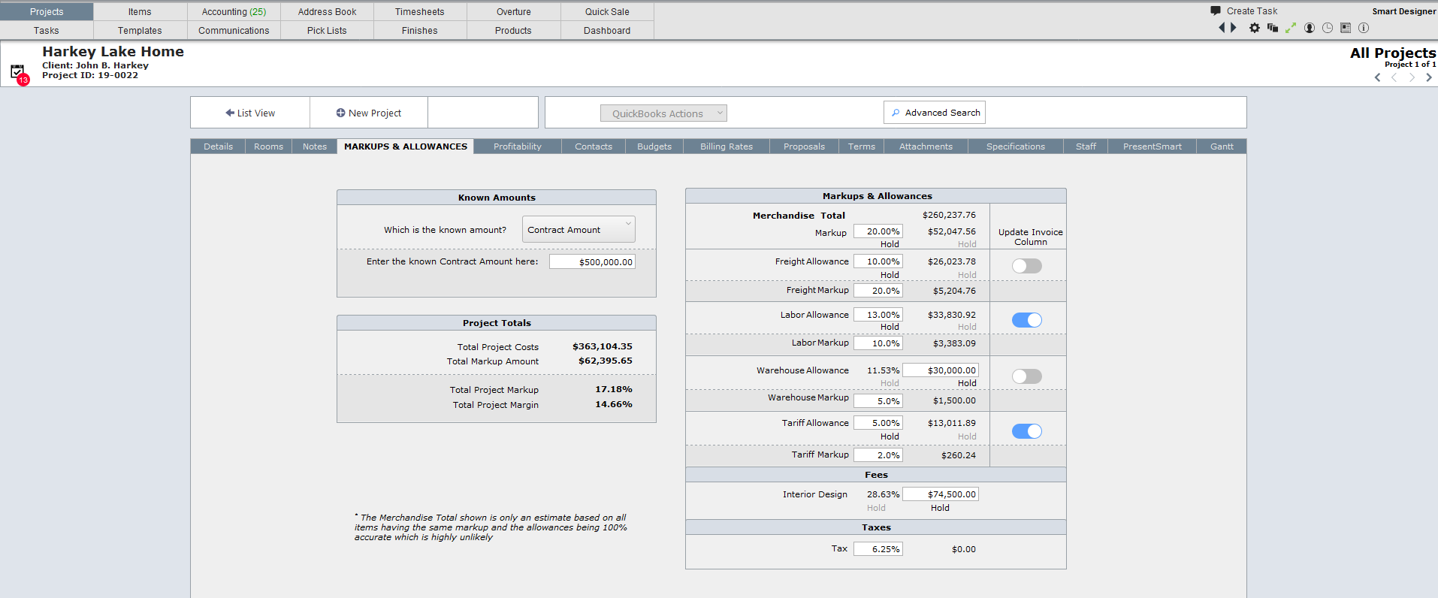The image size is (1438, 598).
Task: Open the PresentSmart tab
Action: pos(1153,146)
